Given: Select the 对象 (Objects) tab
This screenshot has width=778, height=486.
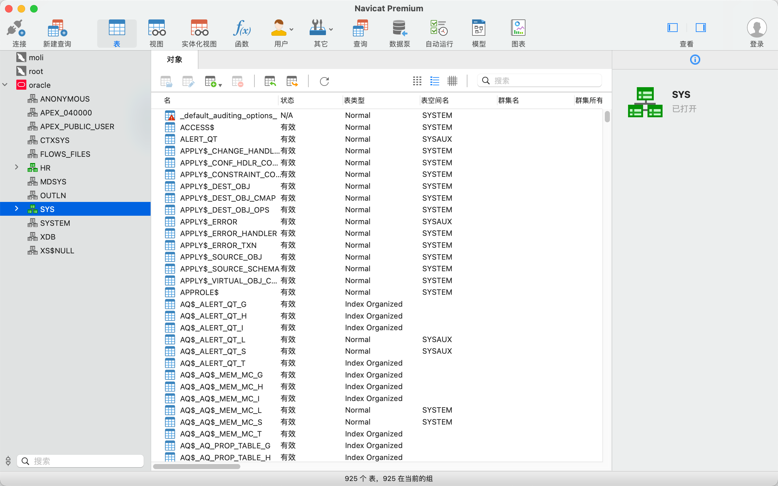Looking at the screenshot, I should pos(174,60).
